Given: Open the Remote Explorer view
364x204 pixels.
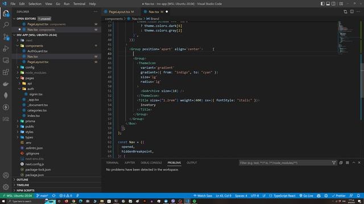Looking at the screenshot, I should click(6, 61).
